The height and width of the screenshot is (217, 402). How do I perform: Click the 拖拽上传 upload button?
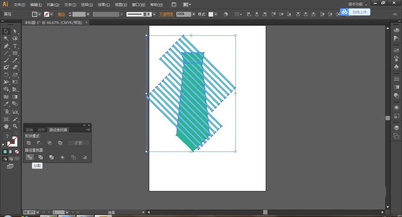[x=359, y=12]
